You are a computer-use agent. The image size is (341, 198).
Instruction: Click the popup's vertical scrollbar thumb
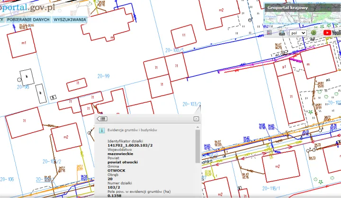(197, 147)
